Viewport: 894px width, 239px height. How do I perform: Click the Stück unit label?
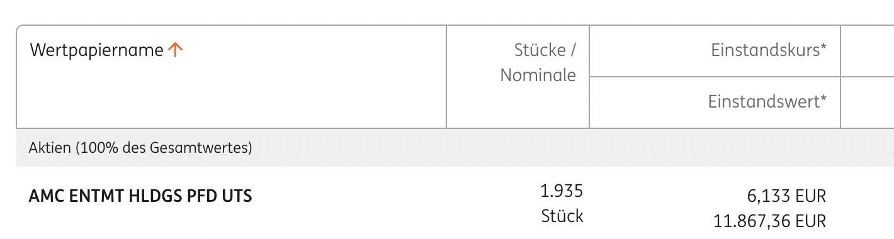pyautogui.click(x=562, y=216)
